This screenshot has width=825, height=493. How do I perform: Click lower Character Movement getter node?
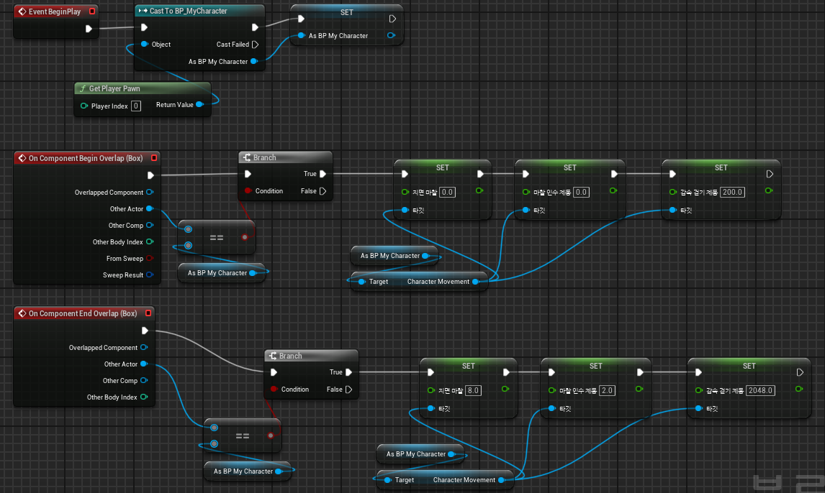[x=445, y=480]
